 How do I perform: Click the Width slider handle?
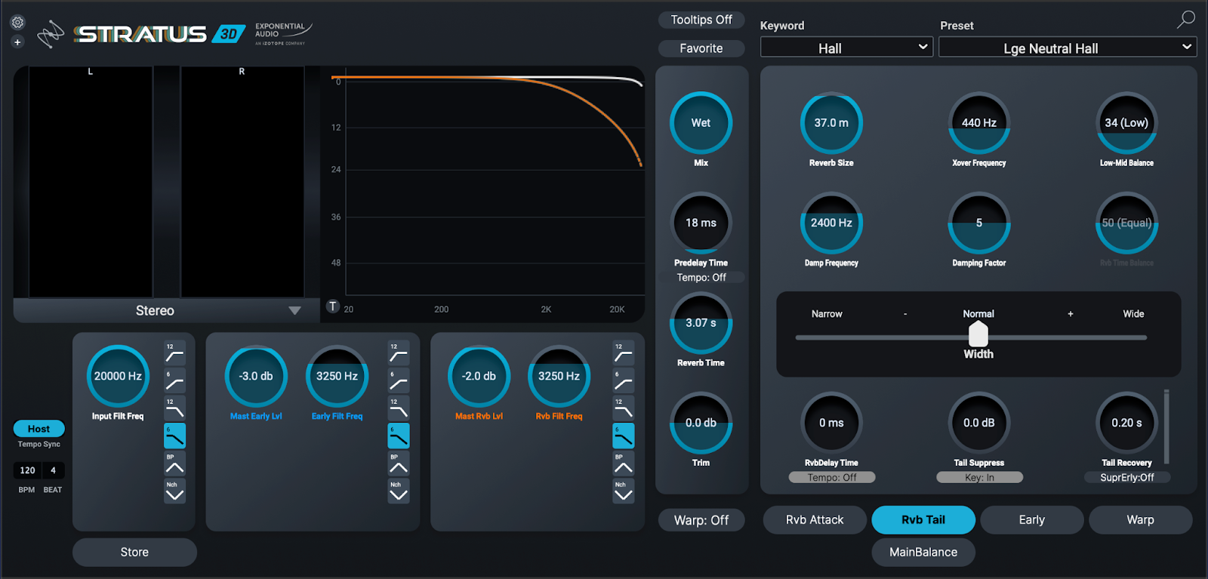(x=978, y=334)
